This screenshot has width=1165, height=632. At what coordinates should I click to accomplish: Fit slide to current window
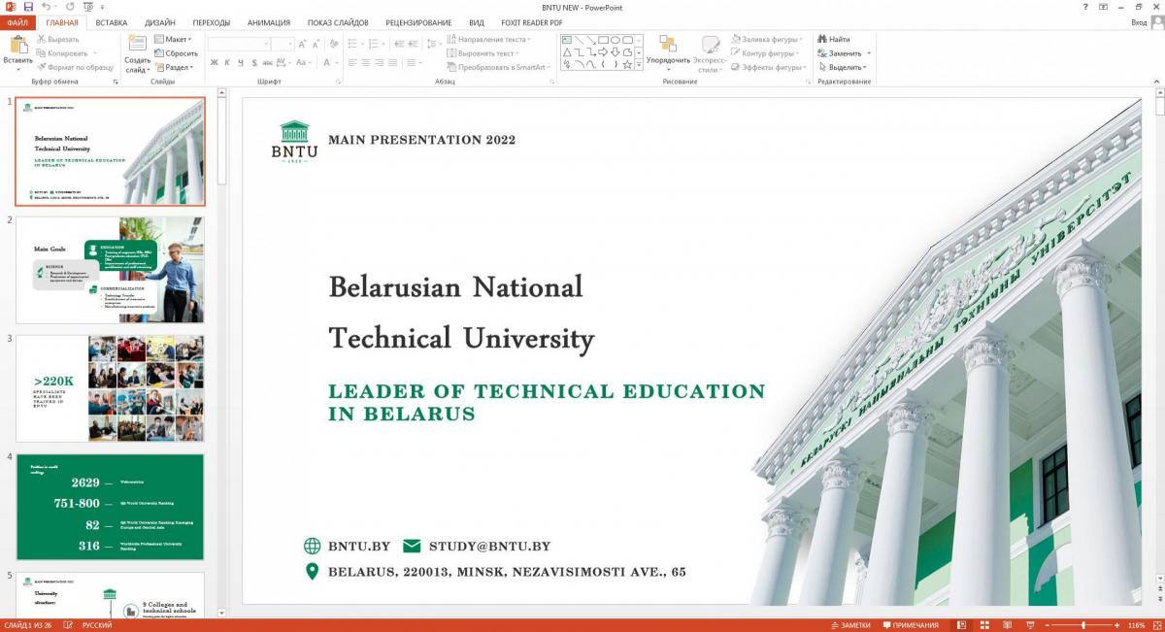tap(1155, 625)
